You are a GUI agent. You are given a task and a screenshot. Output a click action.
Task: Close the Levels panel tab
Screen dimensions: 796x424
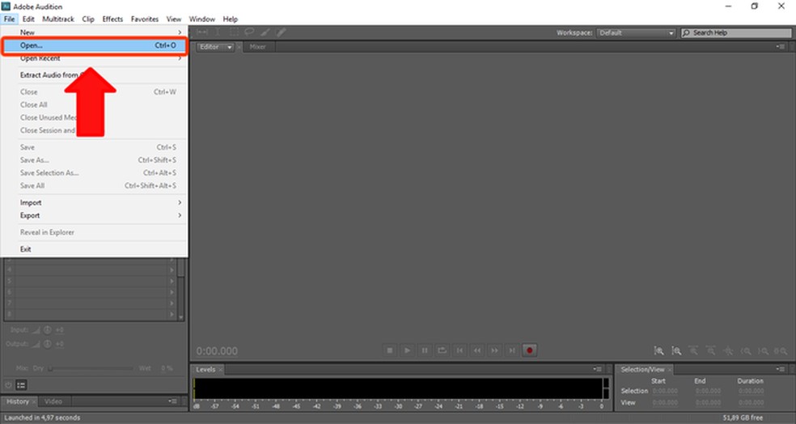click(221, 370)
